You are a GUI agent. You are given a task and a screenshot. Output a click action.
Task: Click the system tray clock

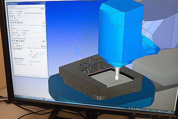(169, 112)
